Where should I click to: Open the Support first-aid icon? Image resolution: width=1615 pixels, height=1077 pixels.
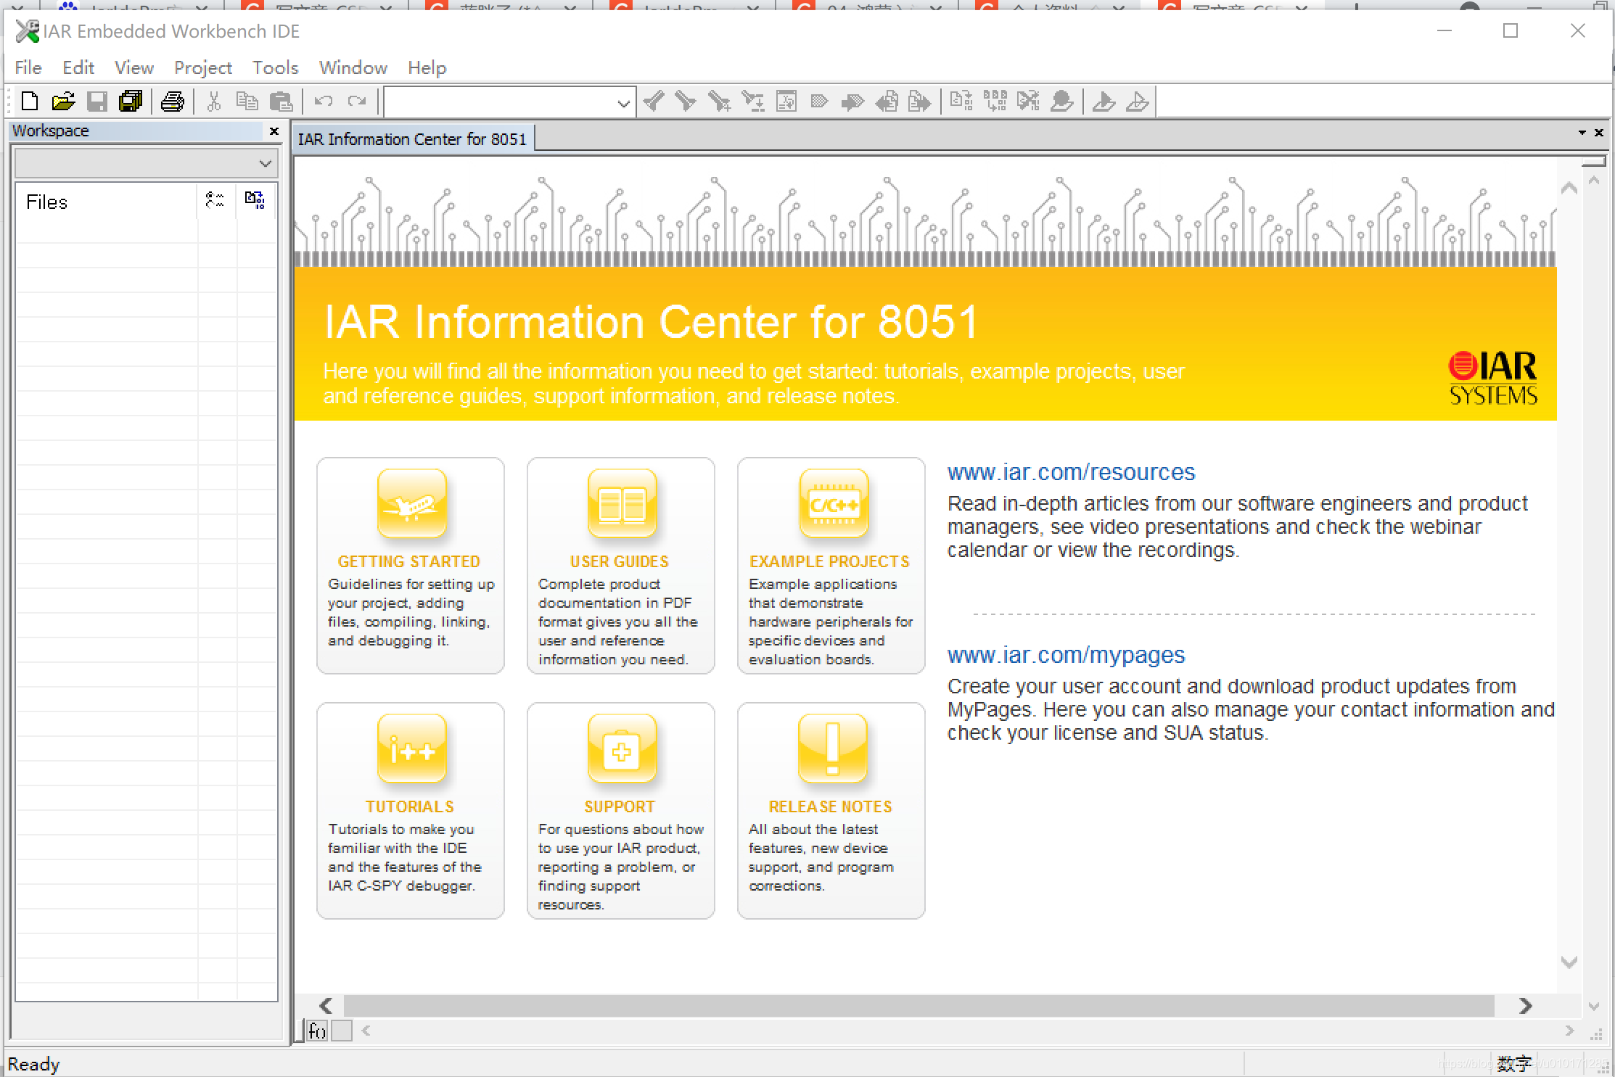coord(622,748)
